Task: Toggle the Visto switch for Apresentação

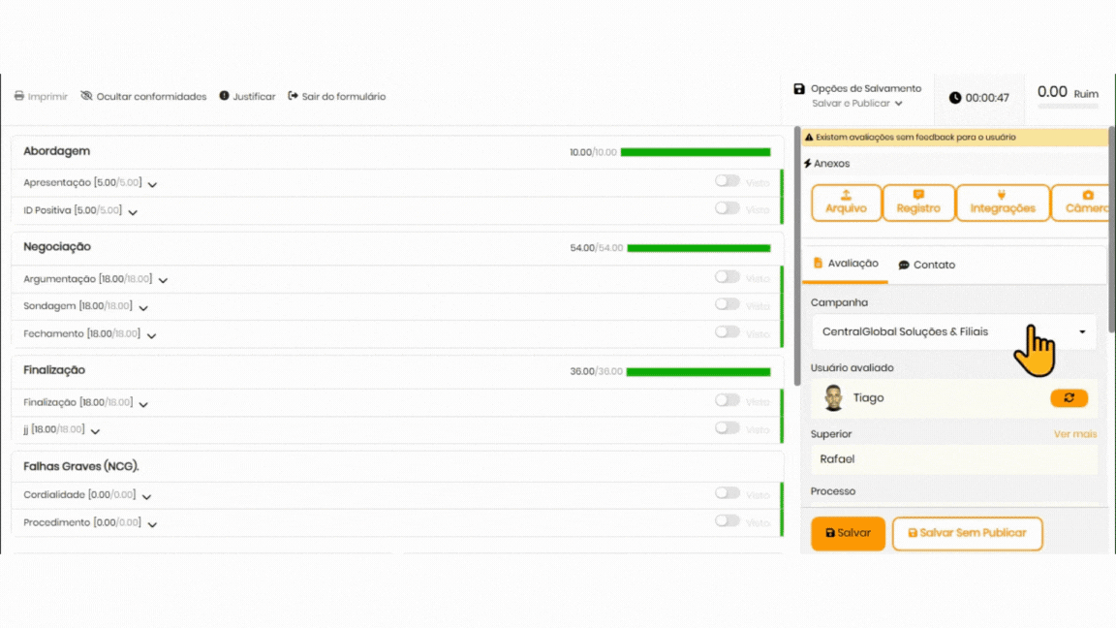Action: 727,181
